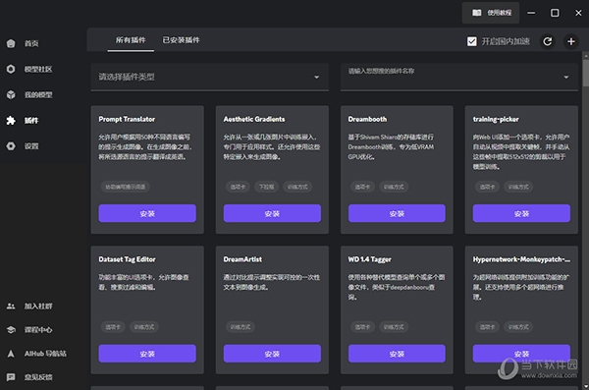Open the 意见反馈 label
Image resolution: width=589 pixels, height=390 pixels.
pos(38,377)
